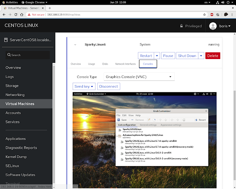This screenshot has width=236, height=189.
Task: Click the main page vertical scrollbar
Action: point(235,135)
